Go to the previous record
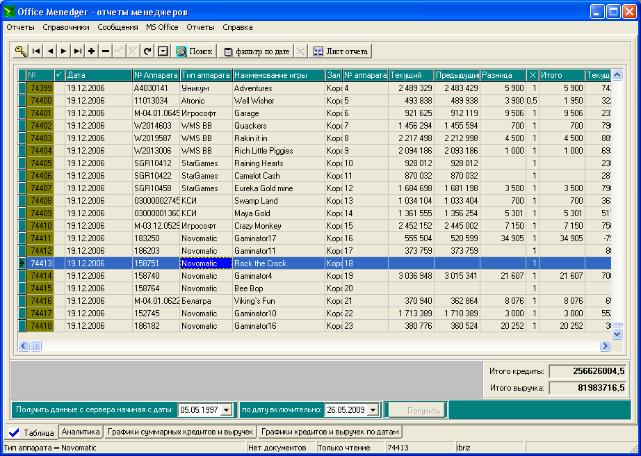This screenshot has width=641, height=456. [x=50, y=51]
